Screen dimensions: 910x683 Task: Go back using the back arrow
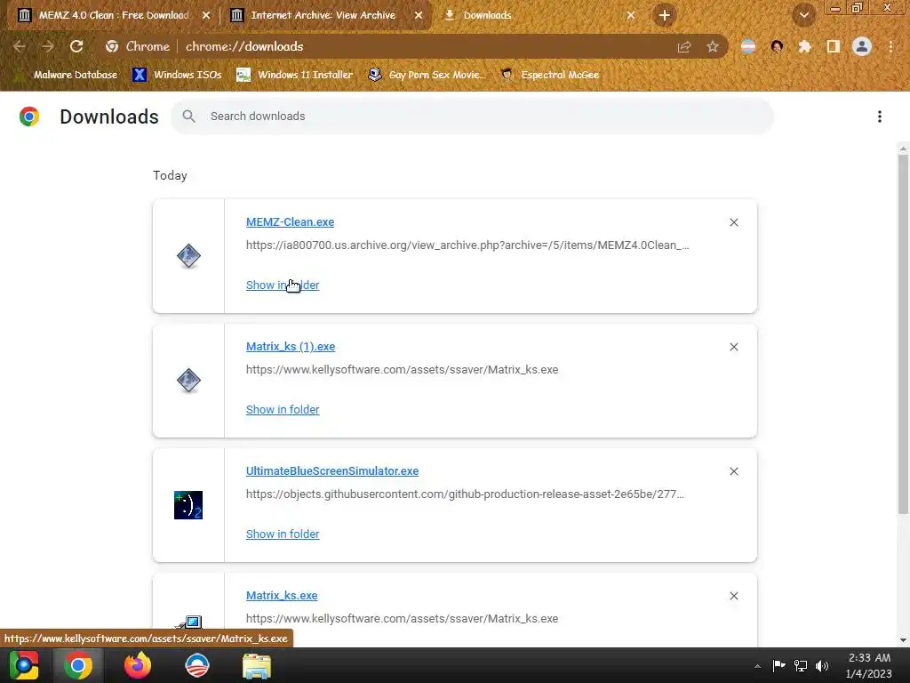pos(20,46)
